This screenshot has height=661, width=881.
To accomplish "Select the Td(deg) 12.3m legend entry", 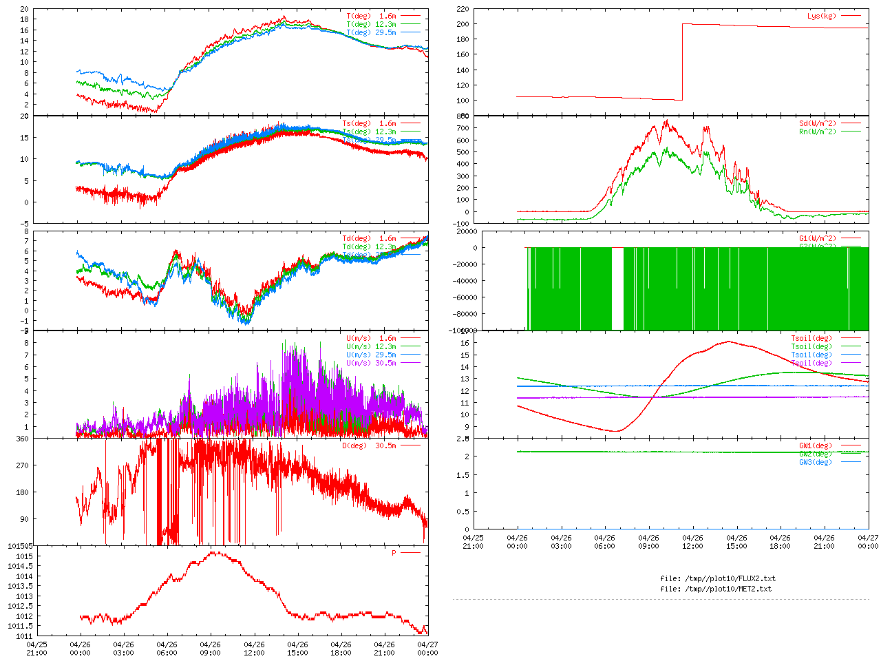I will tap(369, 247).
